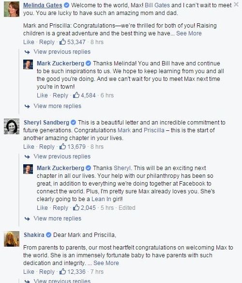Reply to Sheryl Sandberg's comment
The height and width of the screenshot is (283, 242).
47,146
